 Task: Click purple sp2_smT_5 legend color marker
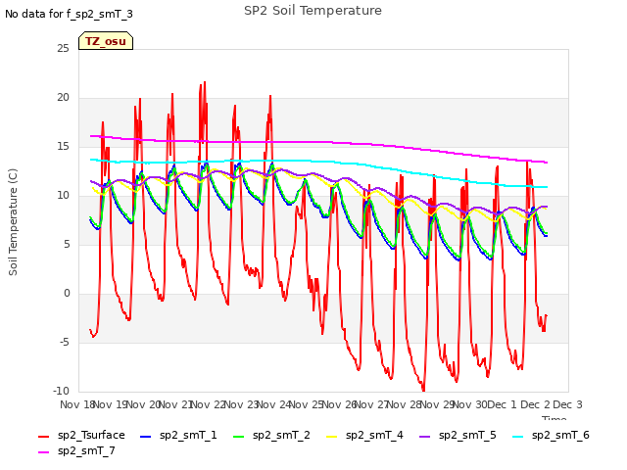tap(424, 437)
